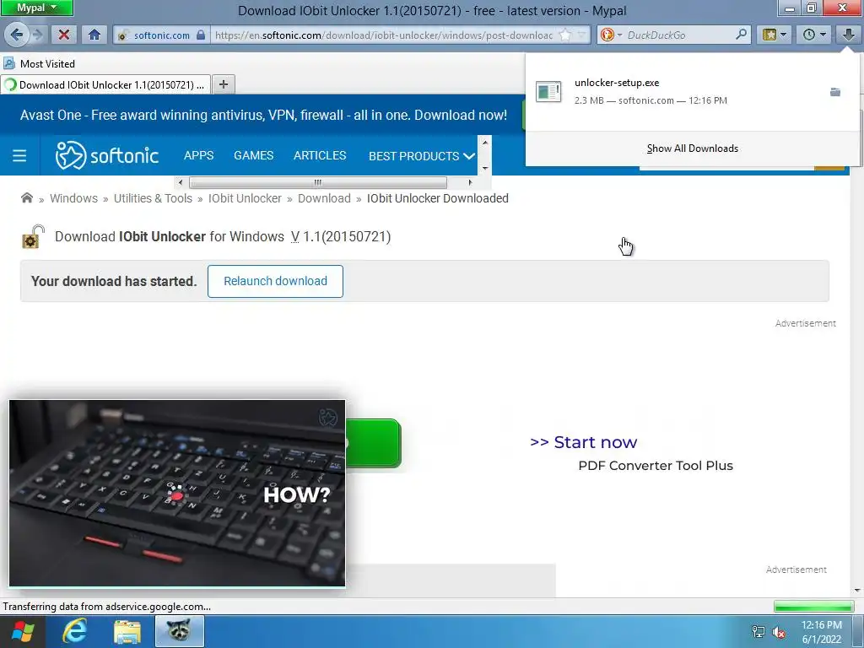Click the page scrollbar down arrow
This screenshot has height=648, width=864.
(857, 591)
